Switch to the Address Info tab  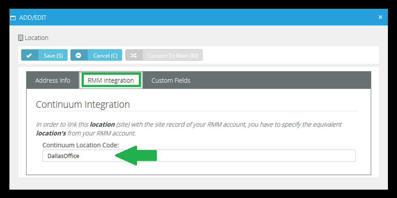(x=53, y=80)
